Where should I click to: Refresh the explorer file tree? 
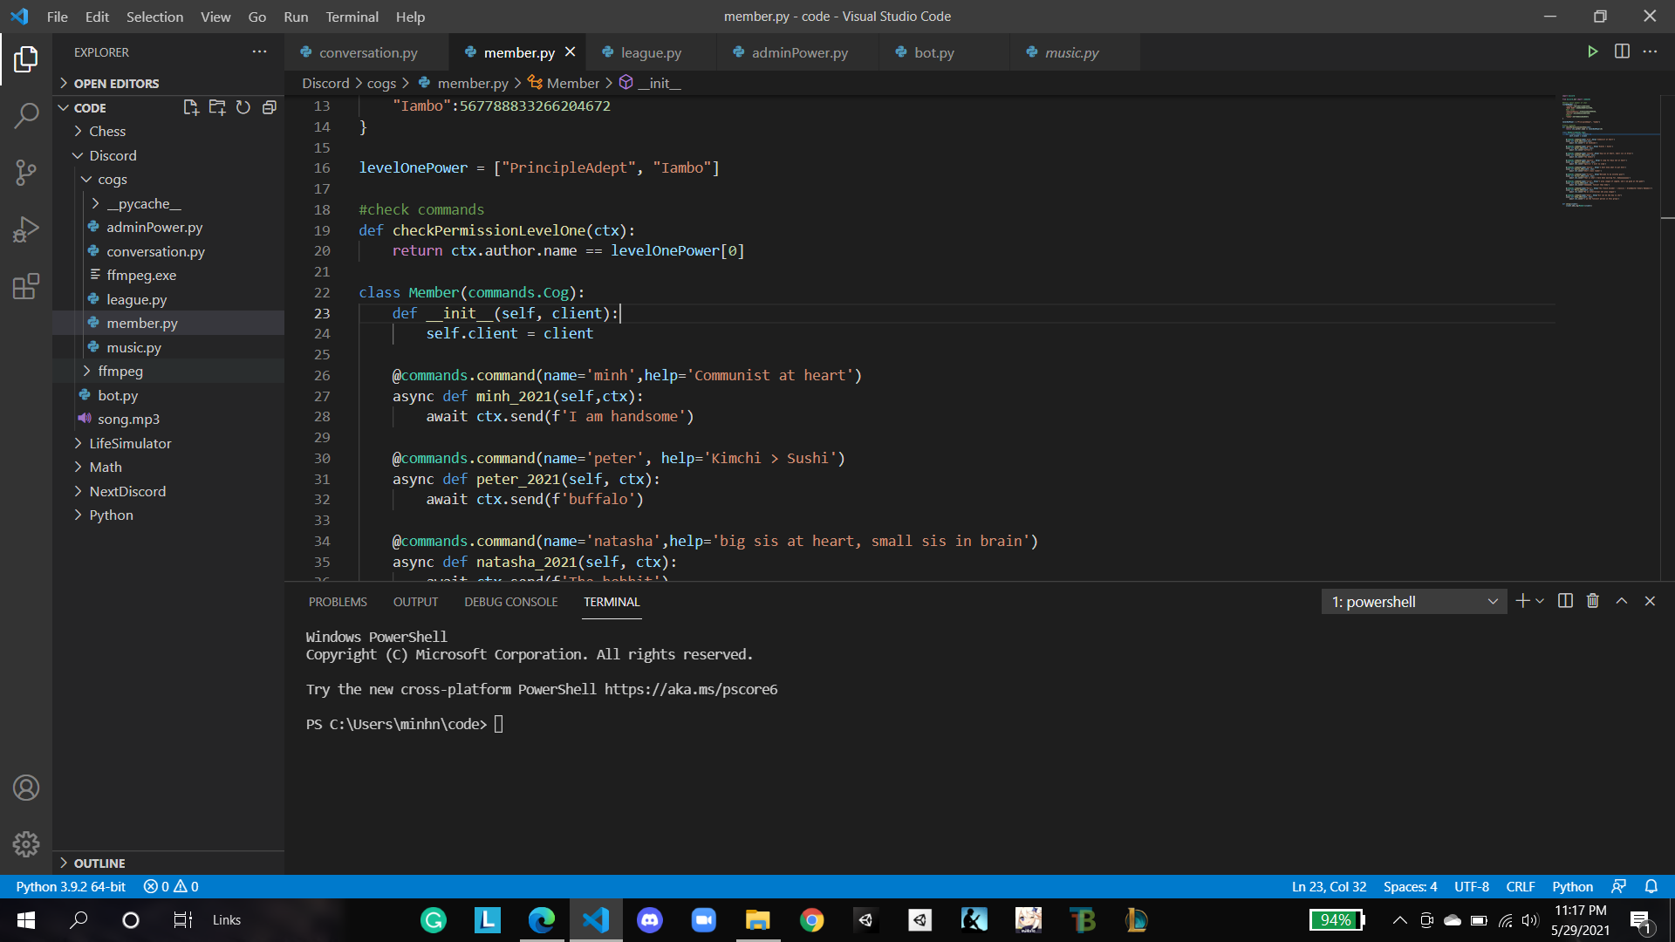243,107
